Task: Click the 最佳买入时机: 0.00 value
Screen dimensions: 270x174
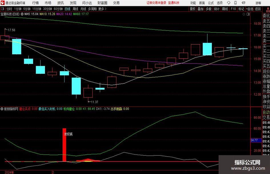Action: [x=51, y=109]
